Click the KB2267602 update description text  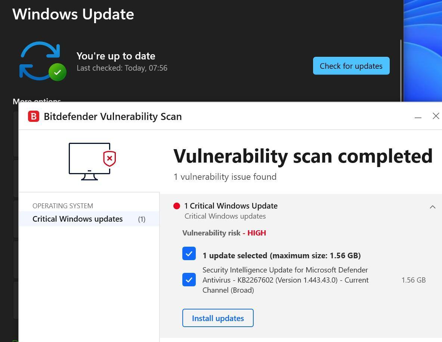pos(285,280)
